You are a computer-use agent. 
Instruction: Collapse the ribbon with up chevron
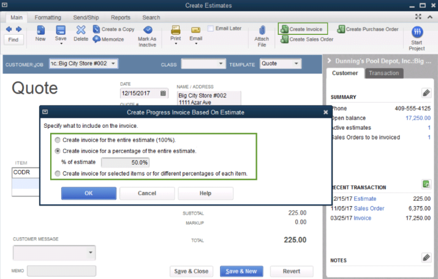click(x=430, y=17)
